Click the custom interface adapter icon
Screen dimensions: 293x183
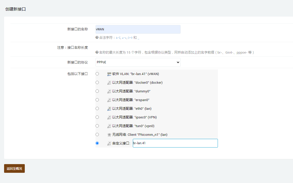(x=109, y=143)
